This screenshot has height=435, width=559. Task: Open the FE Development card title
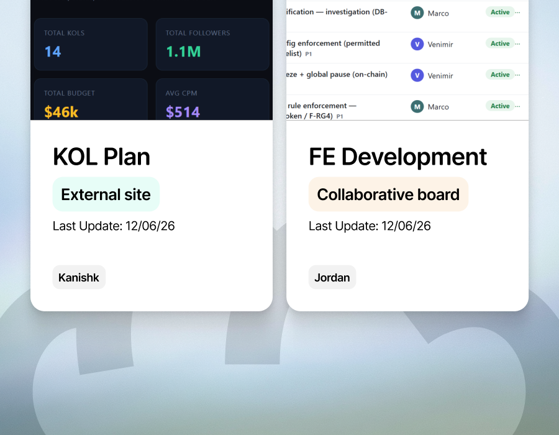tap(398, 157)
